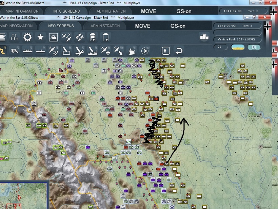This screenshot has height=209, width=278.
Task: Select F11 explosion mode icon
Action: tap(132, 51)
